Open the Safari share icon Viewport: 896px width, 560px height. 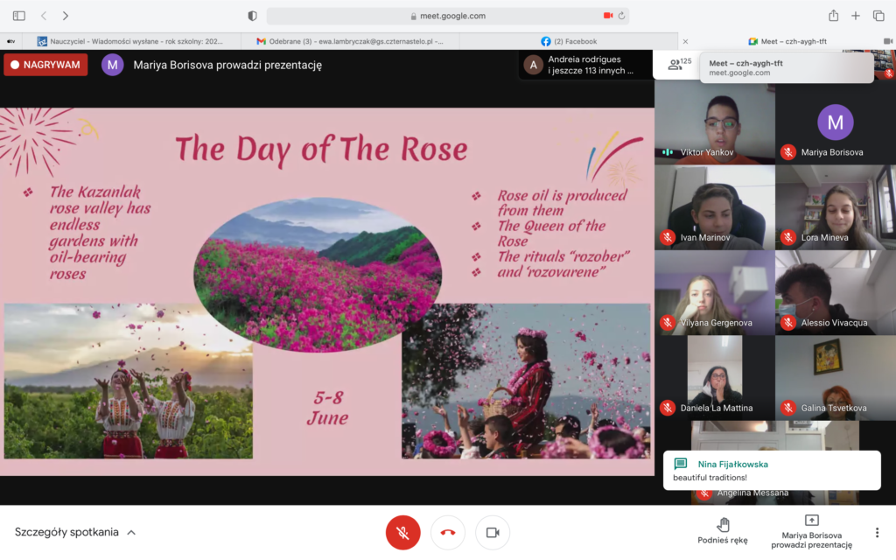point(833,16)
